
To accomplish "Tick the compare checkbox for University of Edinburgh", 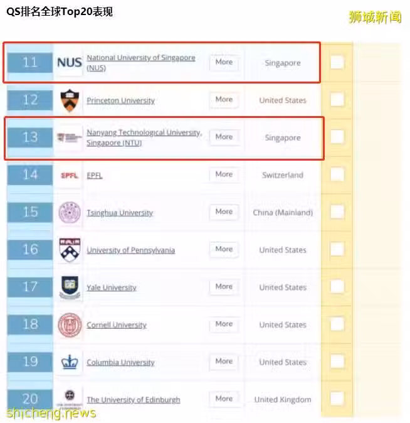I will pos(337,399).
